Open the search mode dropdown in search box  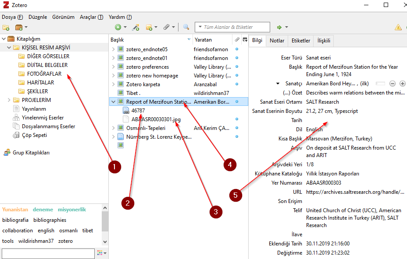point(200,27)
